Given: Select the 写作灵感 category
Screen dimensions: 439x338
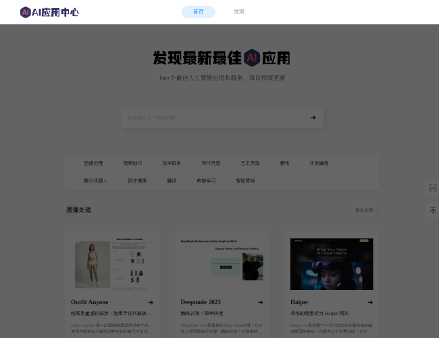Looking at the screenshot, I should [x=211, y=163].
